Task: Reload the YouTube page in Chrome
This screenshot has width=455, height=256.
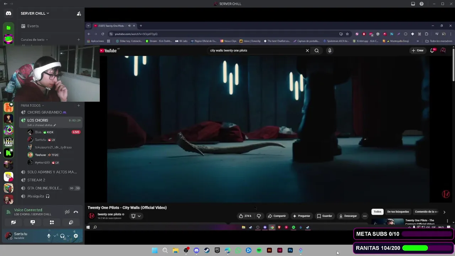Action: 103,34
